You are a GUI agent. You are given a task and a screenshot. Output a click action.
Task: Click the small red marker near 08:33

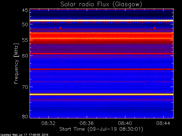[x=60, y=28]
